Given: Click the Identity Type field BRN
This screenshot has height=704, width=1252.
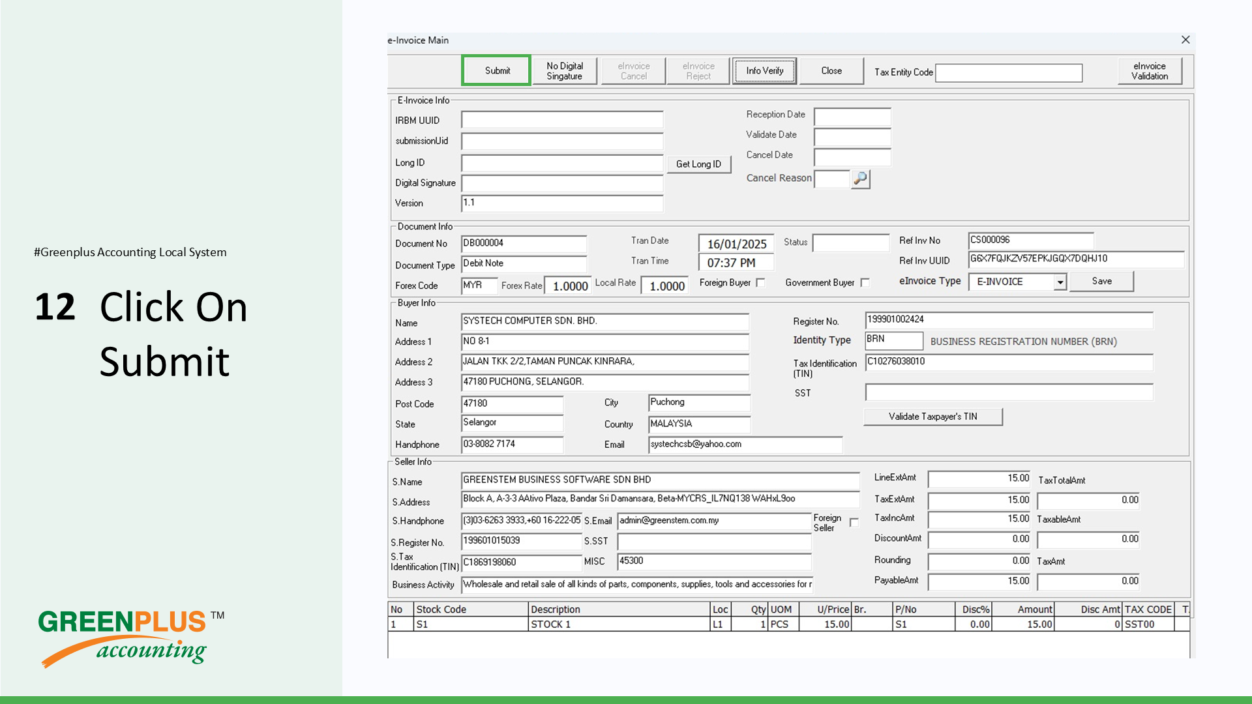Looking at the screenshot, I should pyautogui.click(x=894, y=340).
